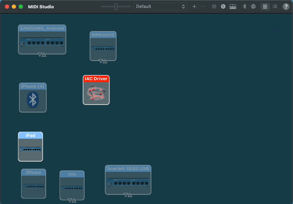Click the SAMSUNG_Android output port arrow

40,54
